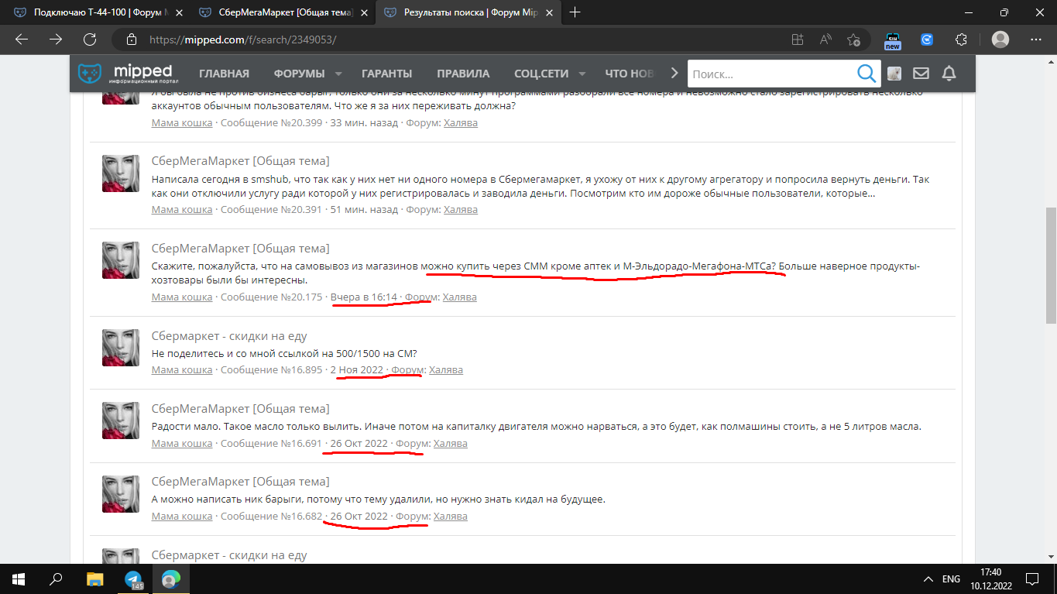Show hidden system tray icons

click(x=928, y=579)
